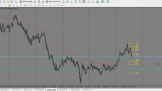Switch timeframe to MN
The height and width of the screenshot is (91, 162).
coord(62,5)
